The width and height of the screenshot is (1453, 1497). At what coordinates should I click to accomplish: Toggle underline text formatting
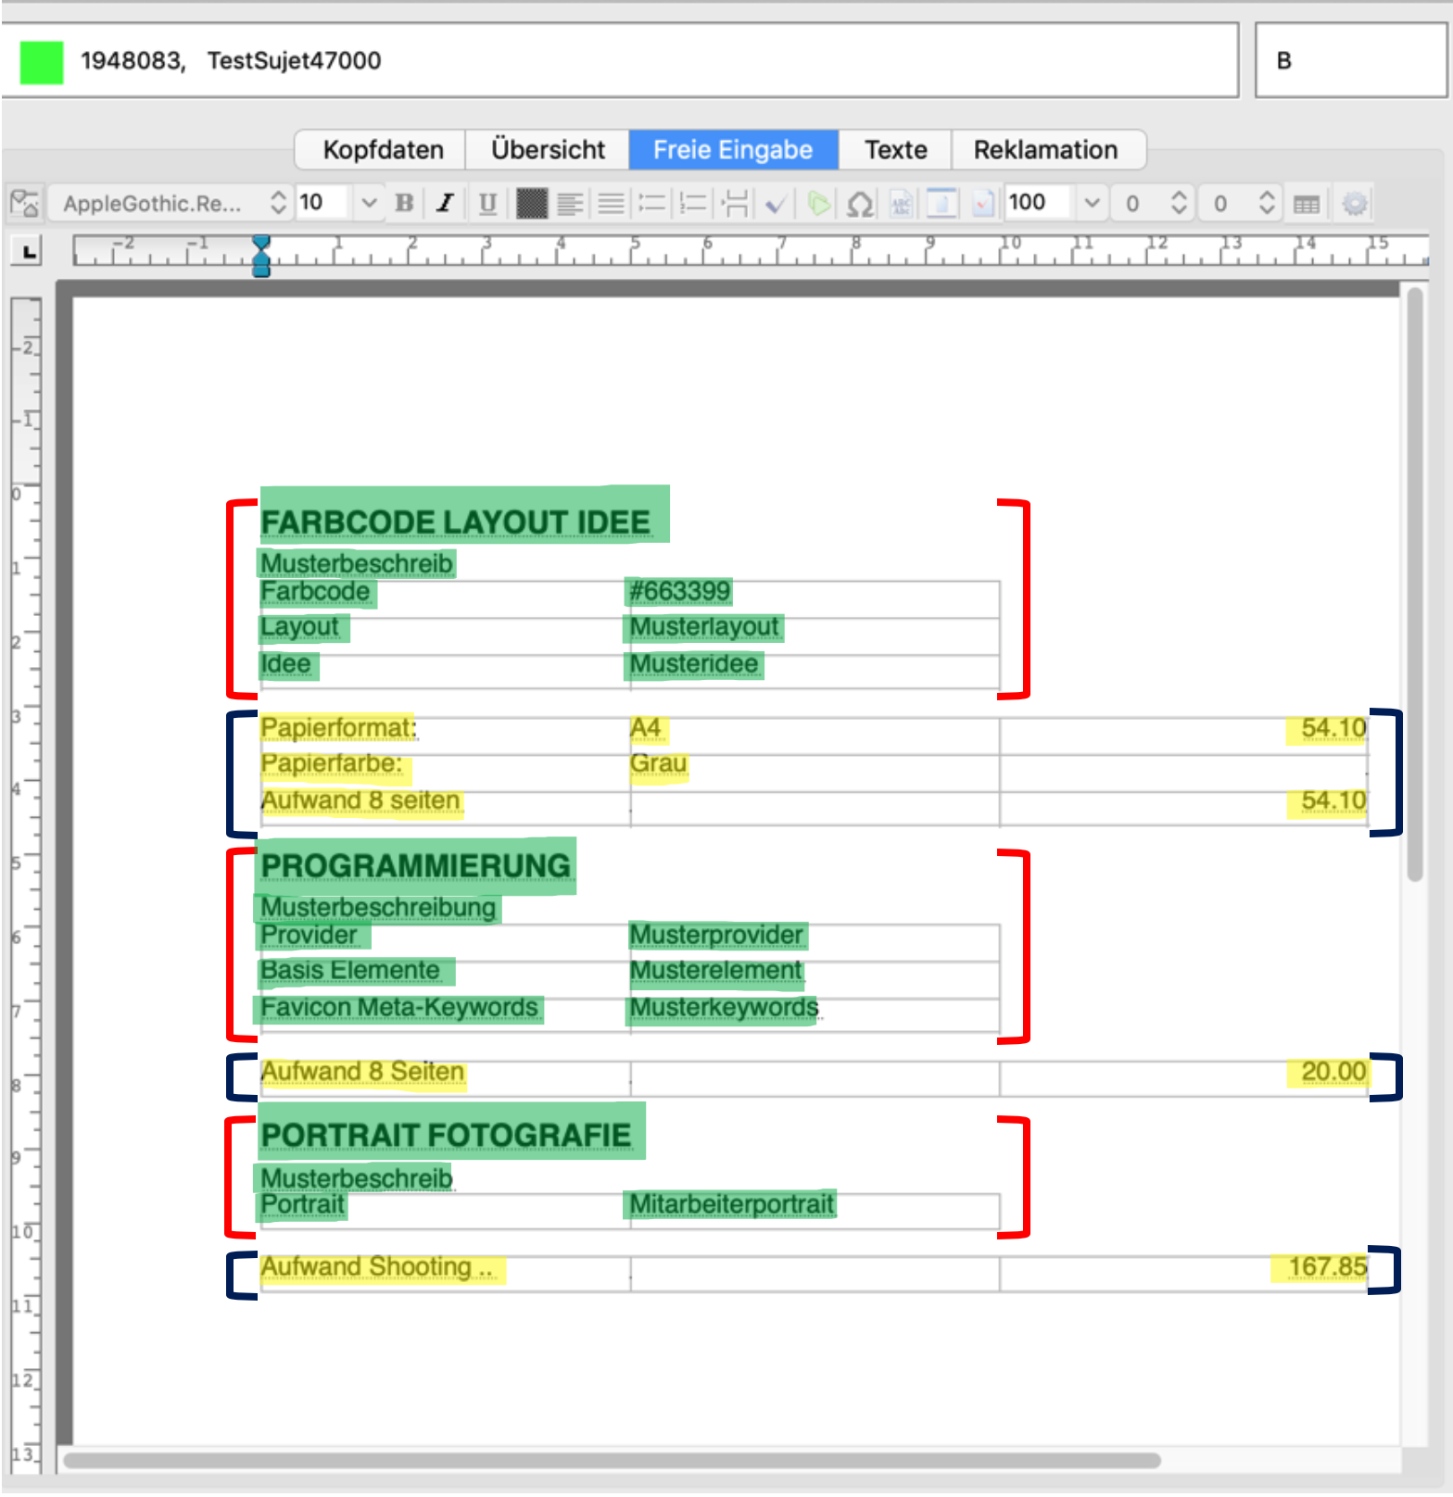(x=487, y=203)
